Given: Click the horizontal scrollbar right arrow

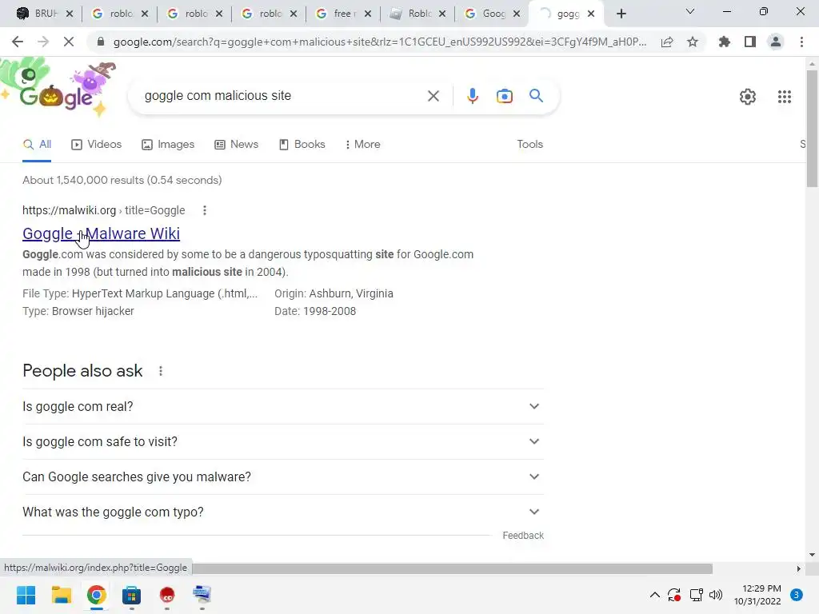Looking at the screenshot, I should point(798,568).
